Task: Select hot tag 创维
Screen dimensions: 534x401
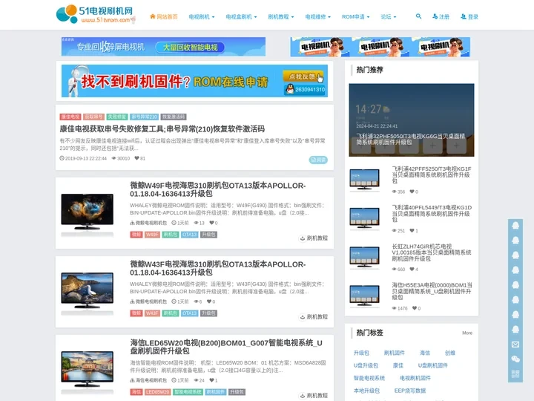Action: 450,353
